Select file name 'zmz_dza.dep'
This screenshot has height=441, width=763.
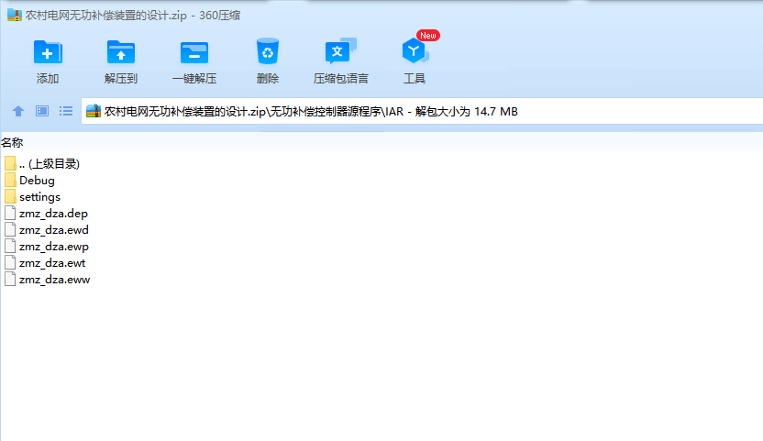pyautogui.click(x=53, y=214)
